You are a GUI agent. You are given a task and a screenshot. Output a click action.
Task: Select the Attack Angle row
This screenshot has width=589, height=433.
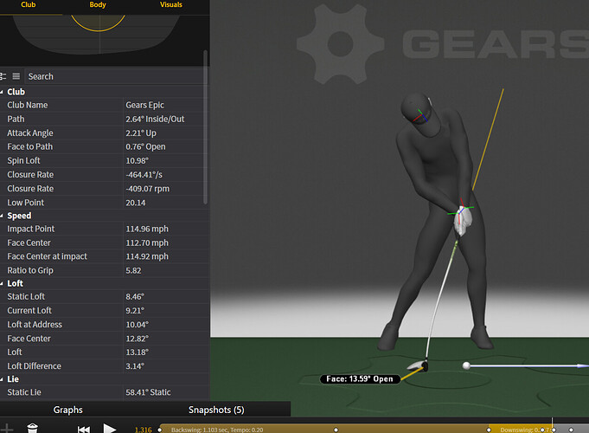[103, 132]
